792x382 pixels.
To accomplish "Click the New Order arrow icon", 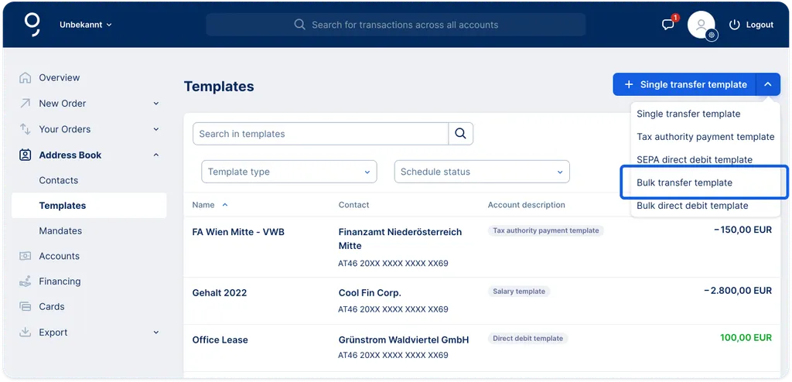I will pos(25,103).
